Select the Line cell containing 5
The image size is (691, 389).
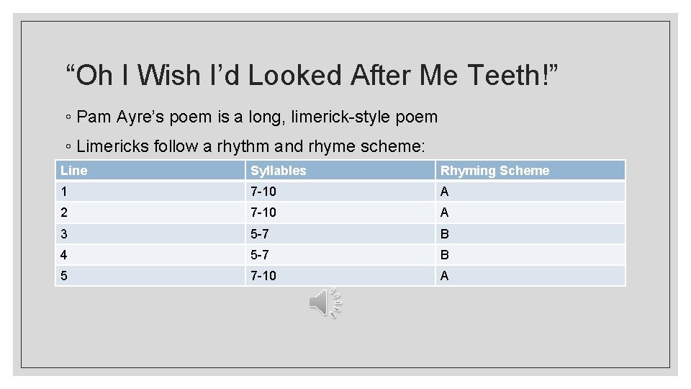click(x=150, y=275)
